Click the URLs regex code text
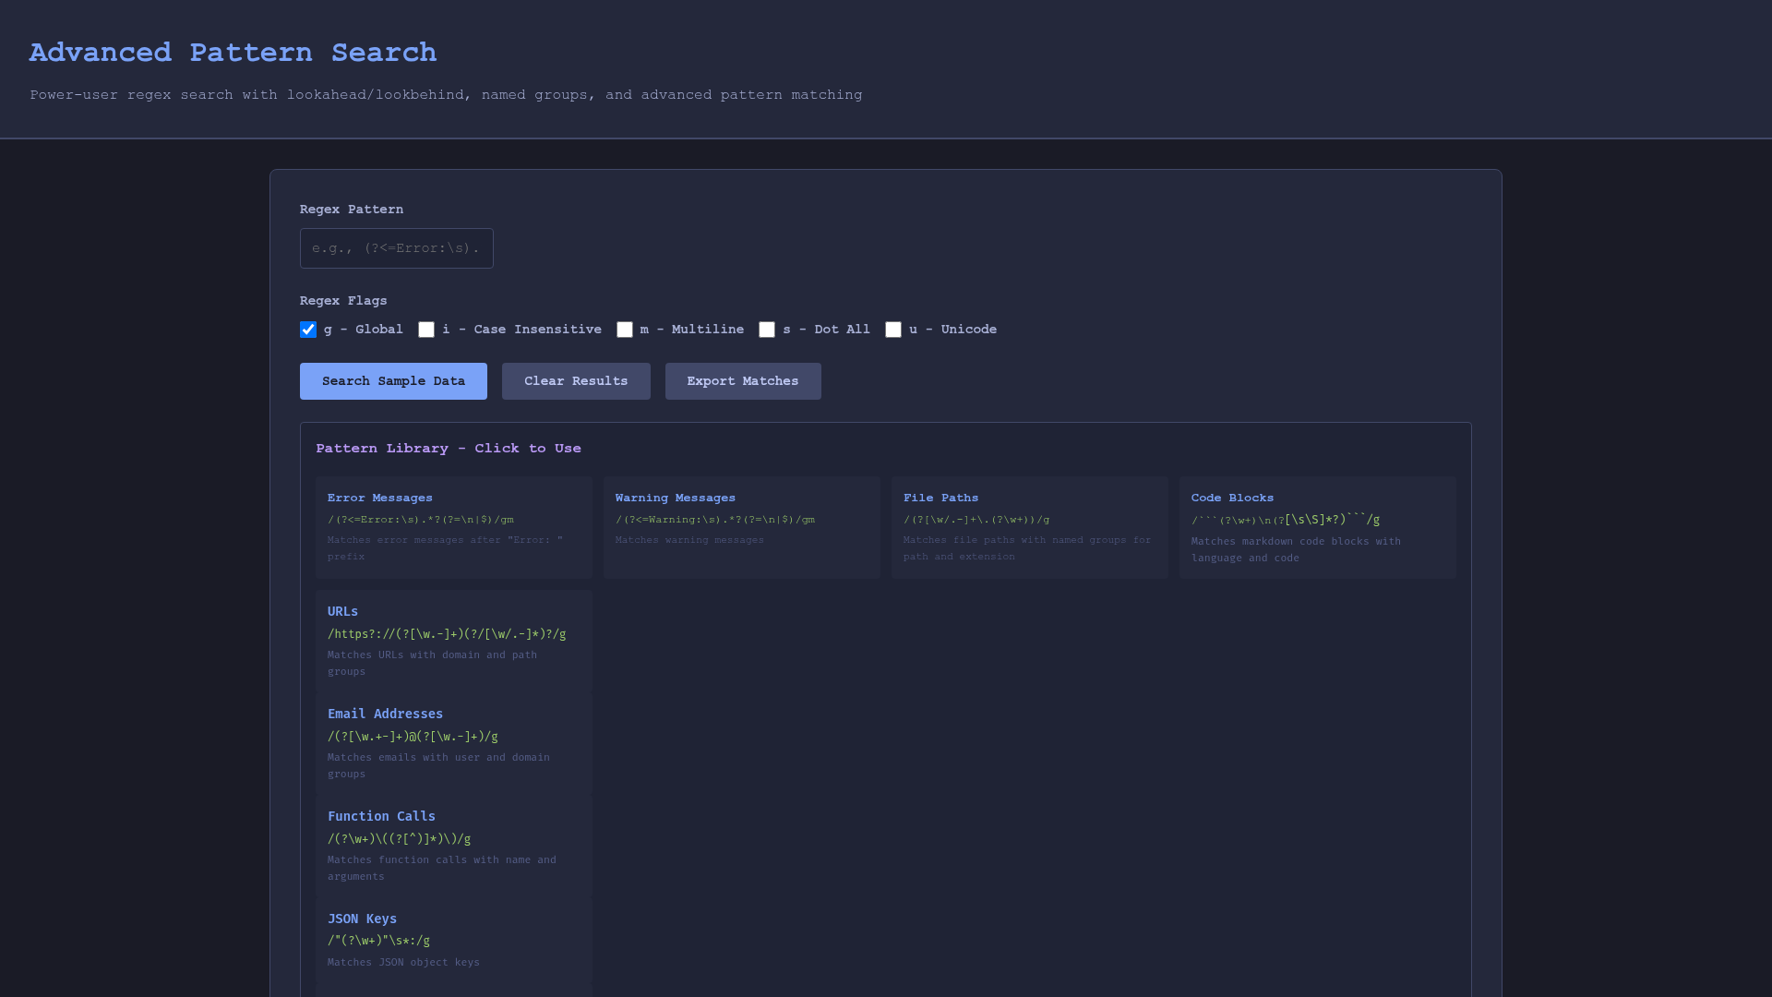 pos(447,634)
